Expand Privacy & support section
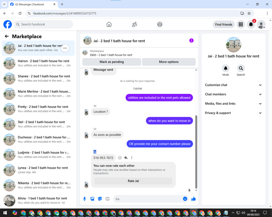Screen dimensions: 272x217 (x=233, y=113)
